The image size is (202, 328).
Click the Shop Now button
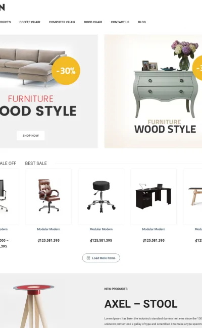tap(31, 136)
